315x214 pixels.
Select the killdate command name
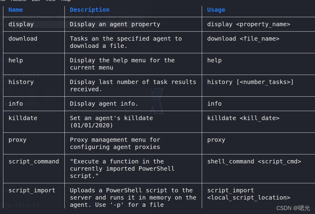(23, 118)
